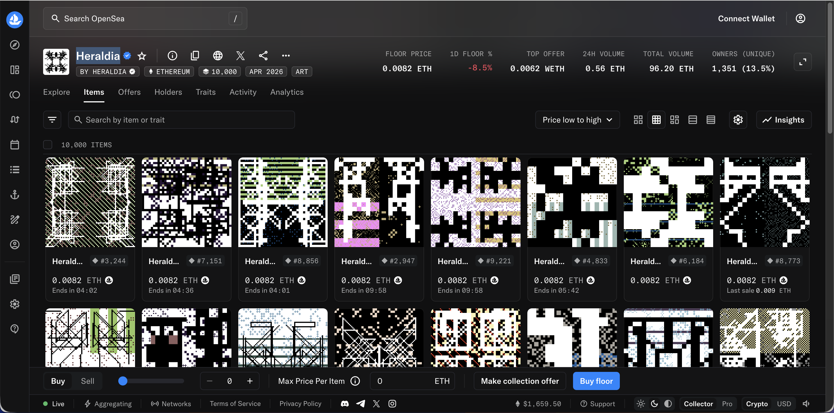Screen dimensions: 834x413
Task: Open the compass Discover sidebar icon
Action: (14, 45)
